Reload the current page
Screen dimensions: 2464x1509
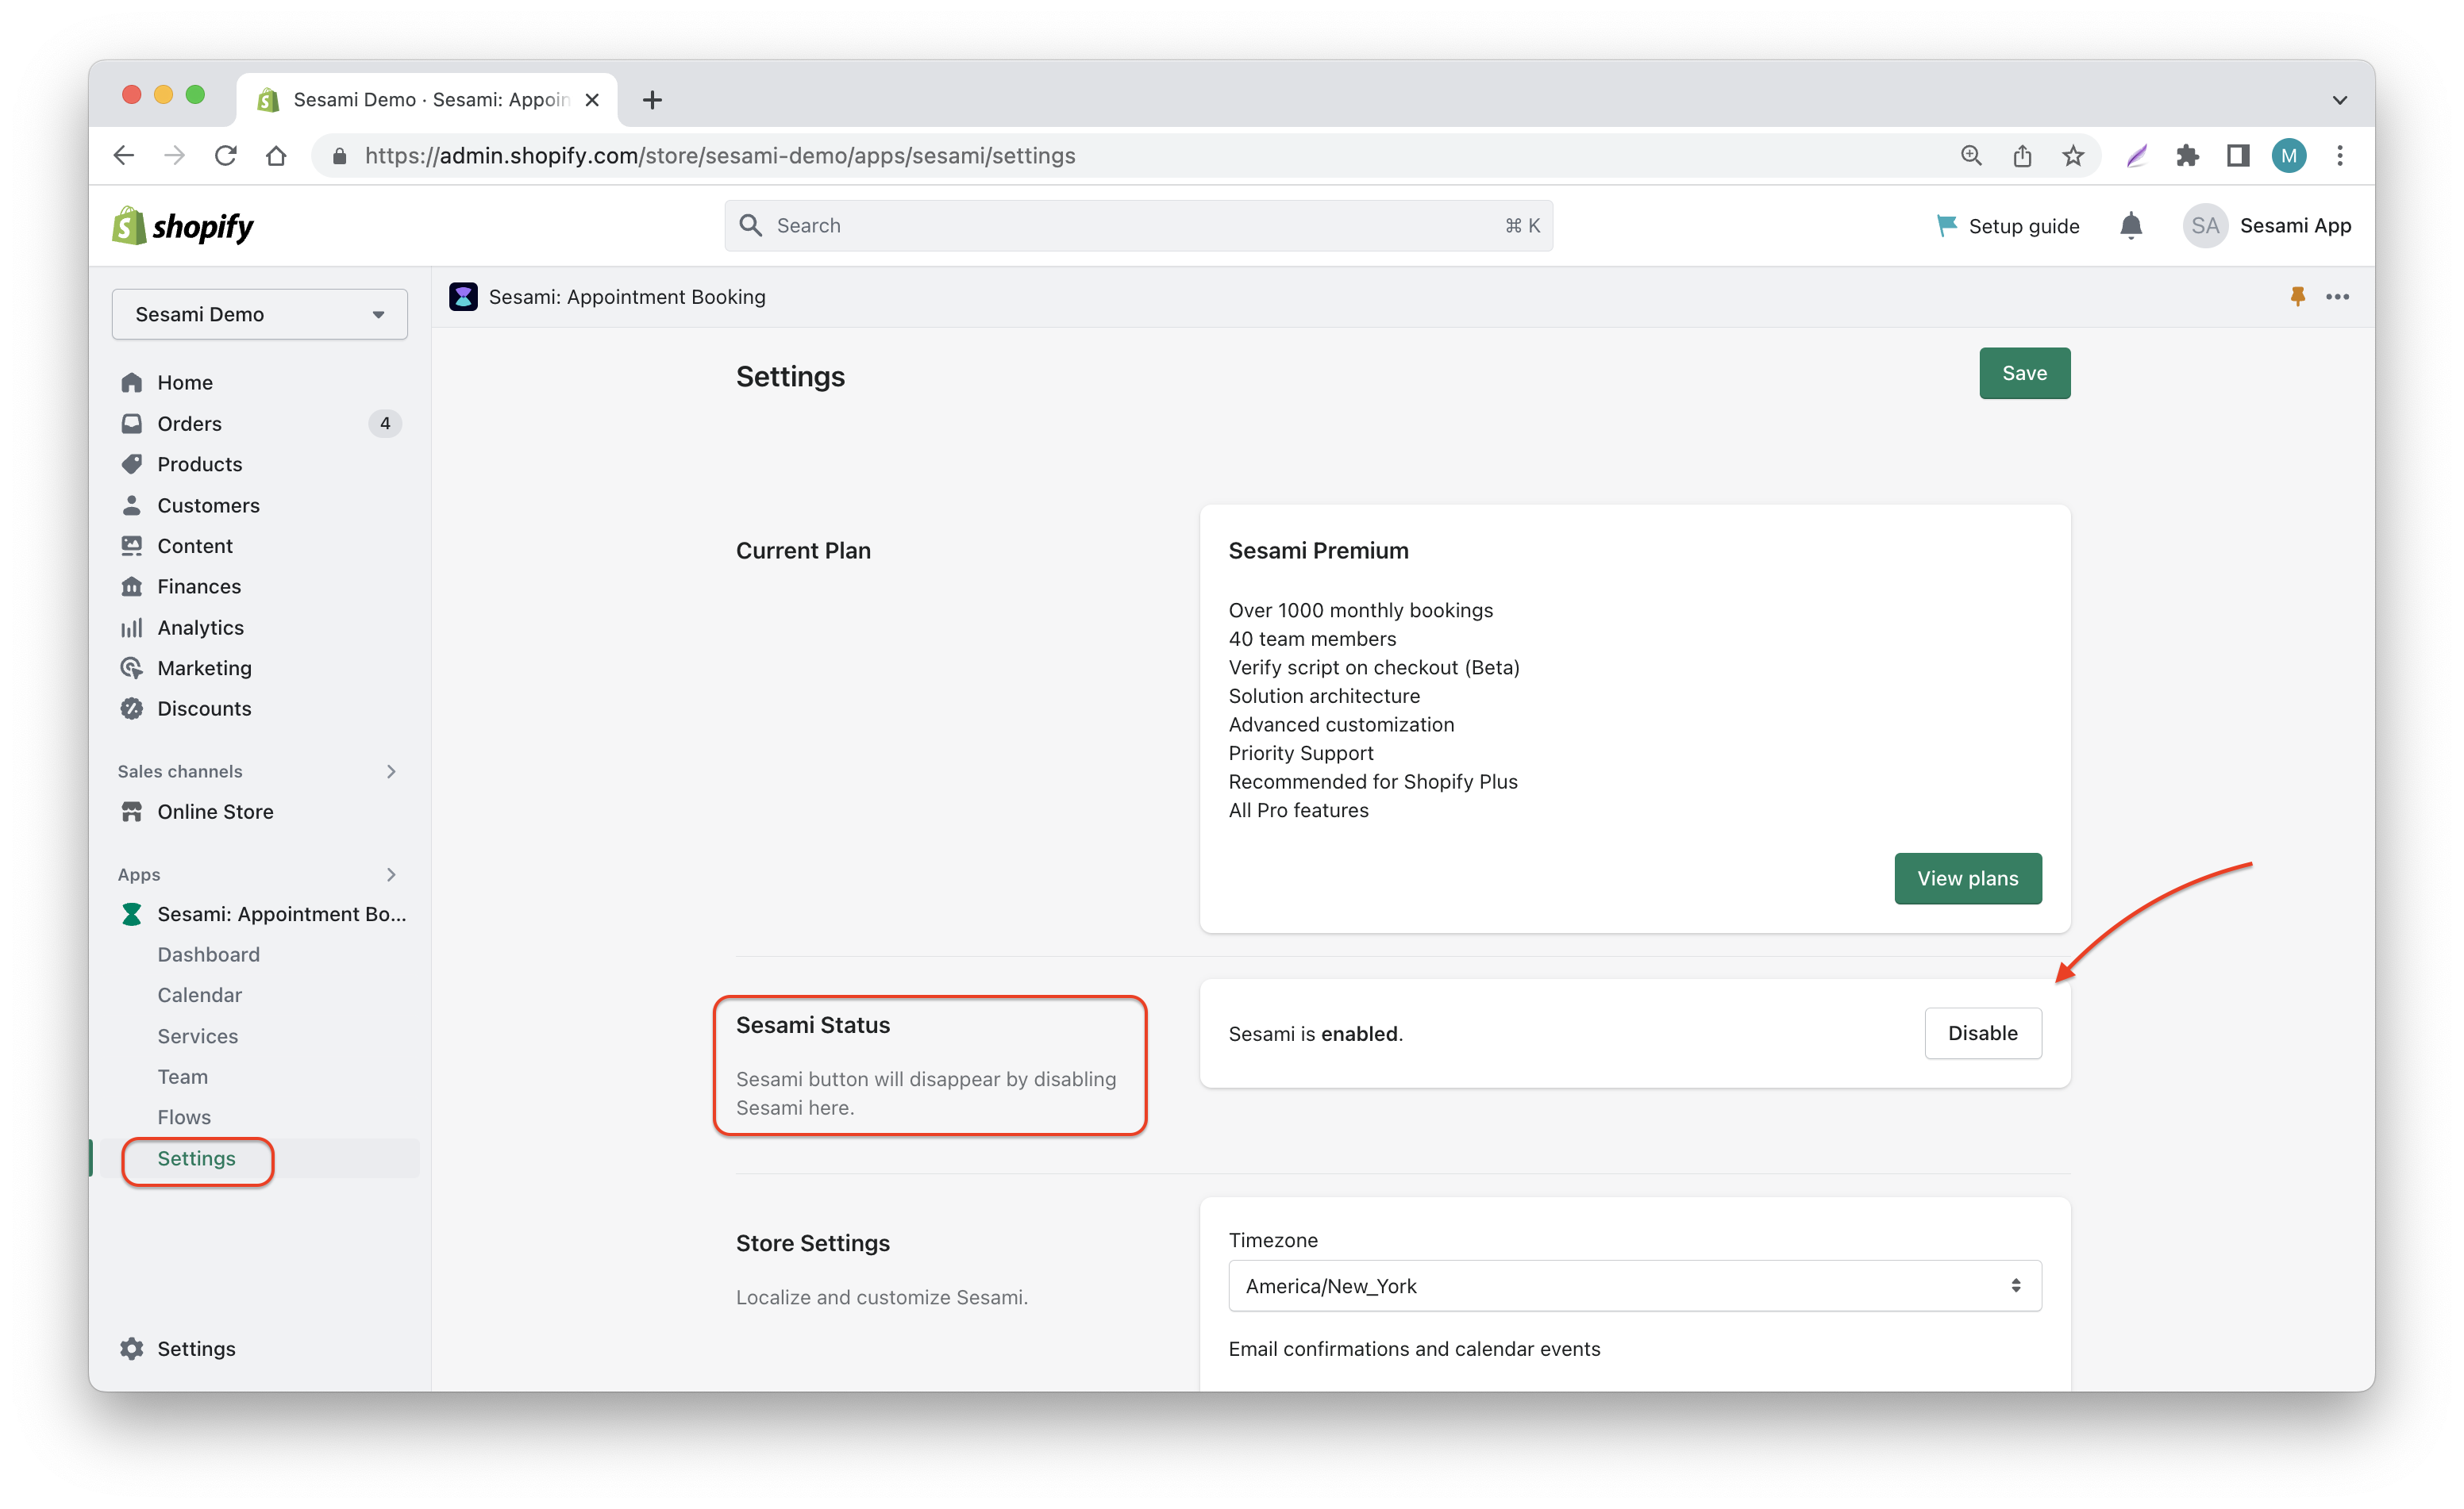point(226,156)
